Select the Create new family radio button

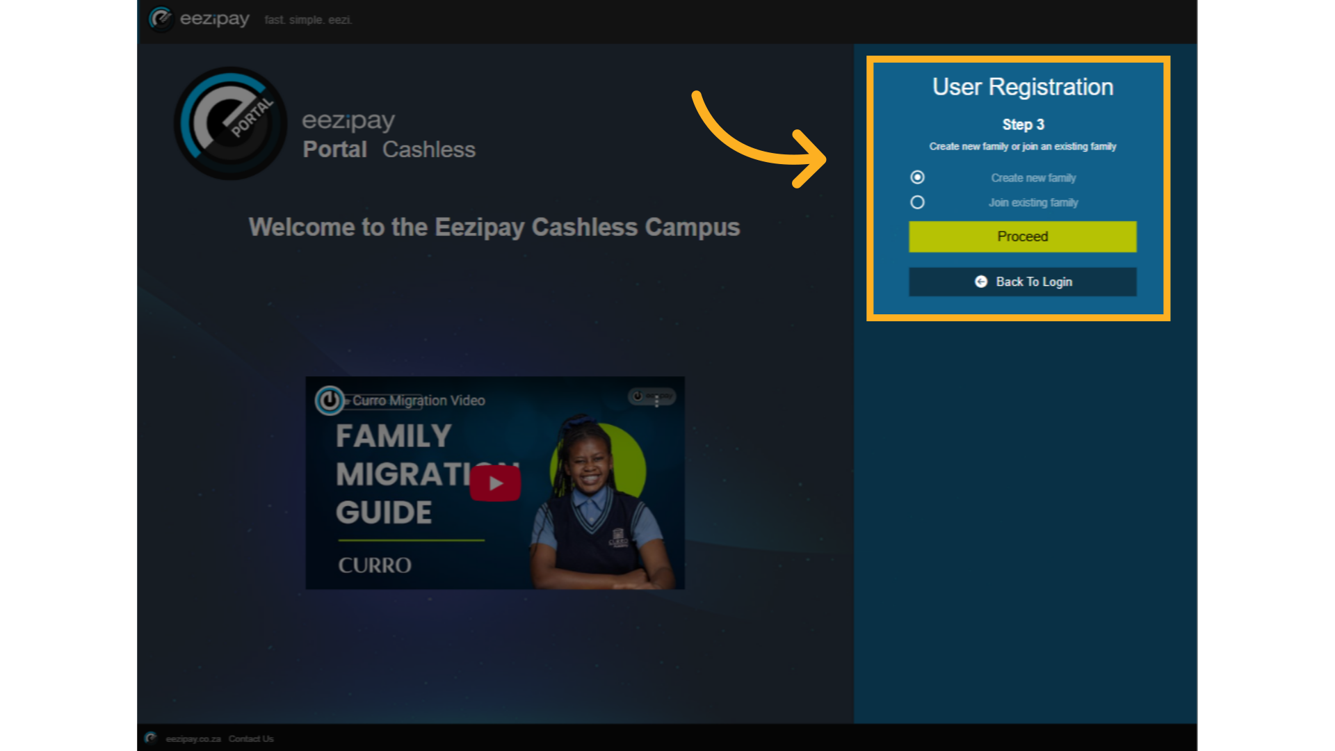click(x=917, y=177)
